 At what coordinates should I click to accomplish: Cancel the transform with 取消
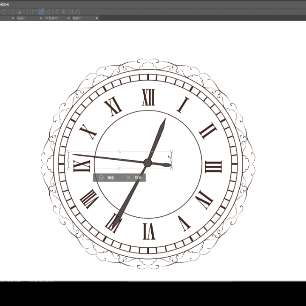tap(138, 178)
